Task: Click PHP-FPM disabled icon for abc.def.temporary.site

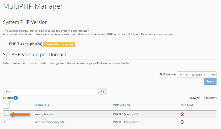Action: click(x=182, y=122)
